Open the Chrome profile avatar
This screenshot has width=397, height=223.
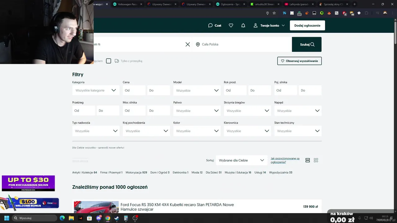coord(385,13)
